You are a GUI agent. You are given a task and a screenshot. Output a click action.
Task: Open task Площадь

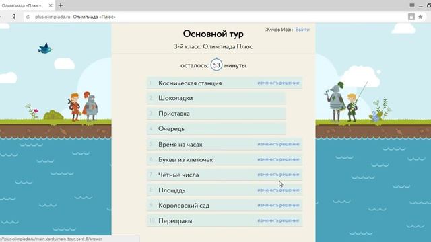click(x=172, y=190)
